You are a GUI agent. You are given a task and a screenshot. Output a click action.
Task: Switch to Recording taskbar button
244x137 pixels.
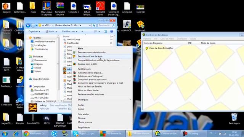[x=193, y=134]
